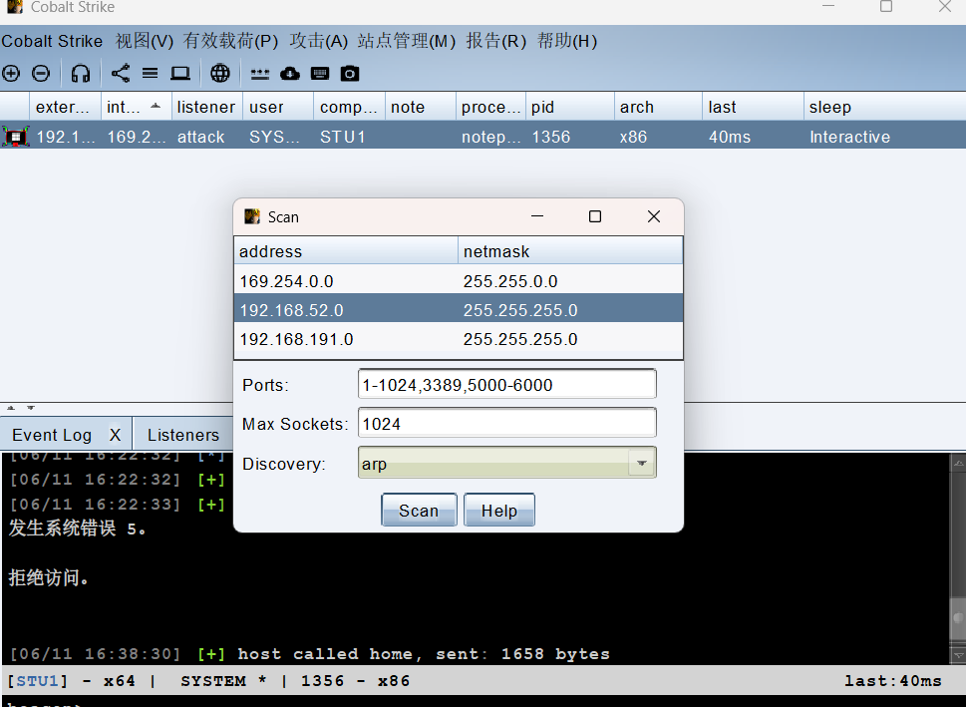Close the Event Log tab with X
The image size is (966, 707).
click(116, 435)
